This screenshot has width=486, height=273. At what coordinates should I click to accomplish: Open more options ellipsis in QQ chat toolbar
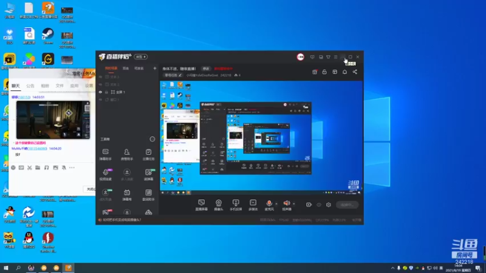[x=72, y=168]
